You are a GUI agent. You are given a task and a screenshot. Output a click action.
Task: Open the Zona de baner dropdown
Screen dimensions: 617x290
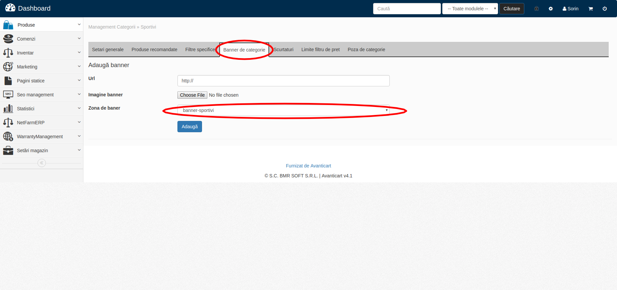pyautogui.click(x=283, y=110)
